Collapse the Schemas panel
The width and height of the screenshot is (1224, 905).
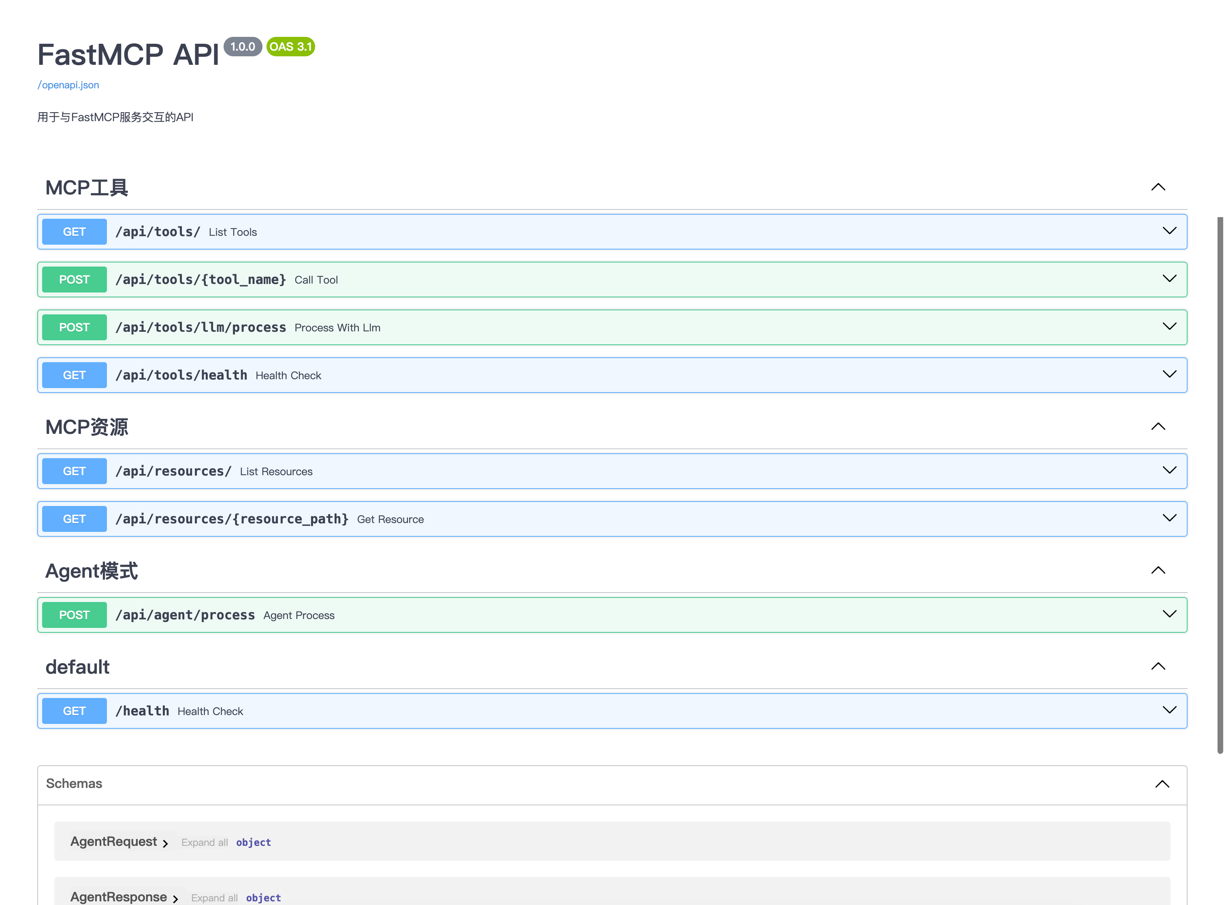coord(1162,783)
